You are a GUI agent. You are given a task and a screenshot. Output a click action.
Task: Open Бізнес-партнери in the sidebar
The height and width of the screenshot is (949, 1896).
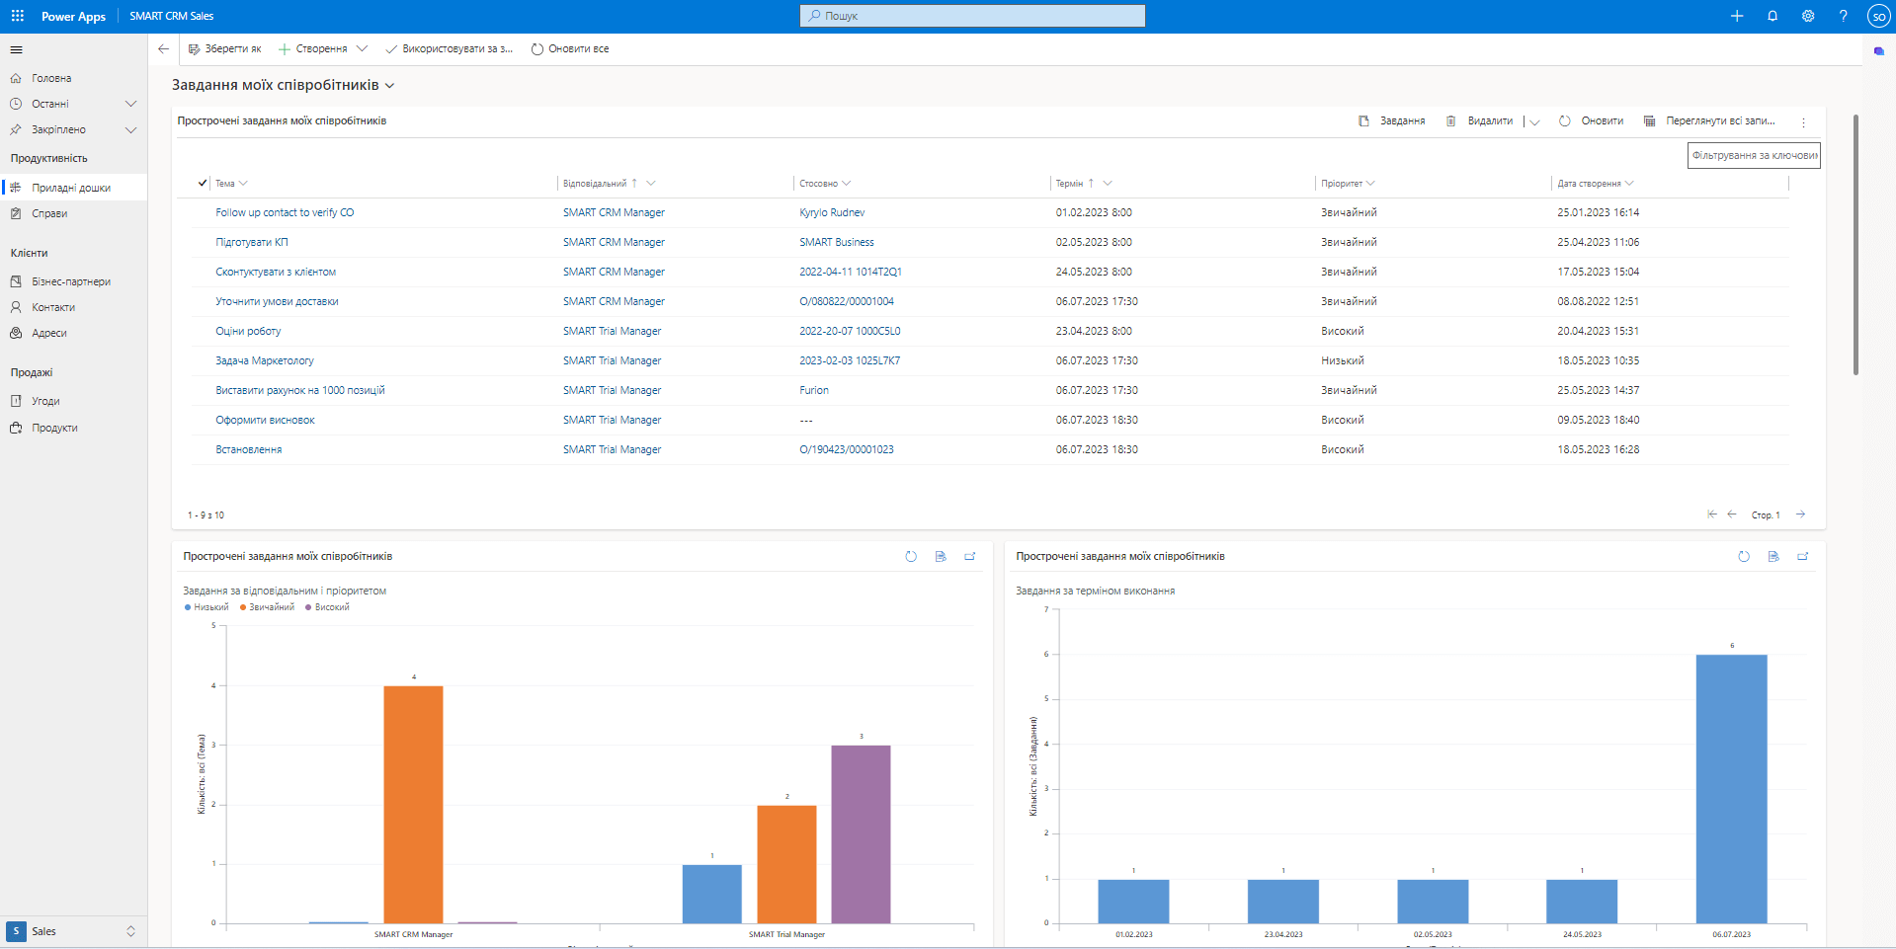70,281
